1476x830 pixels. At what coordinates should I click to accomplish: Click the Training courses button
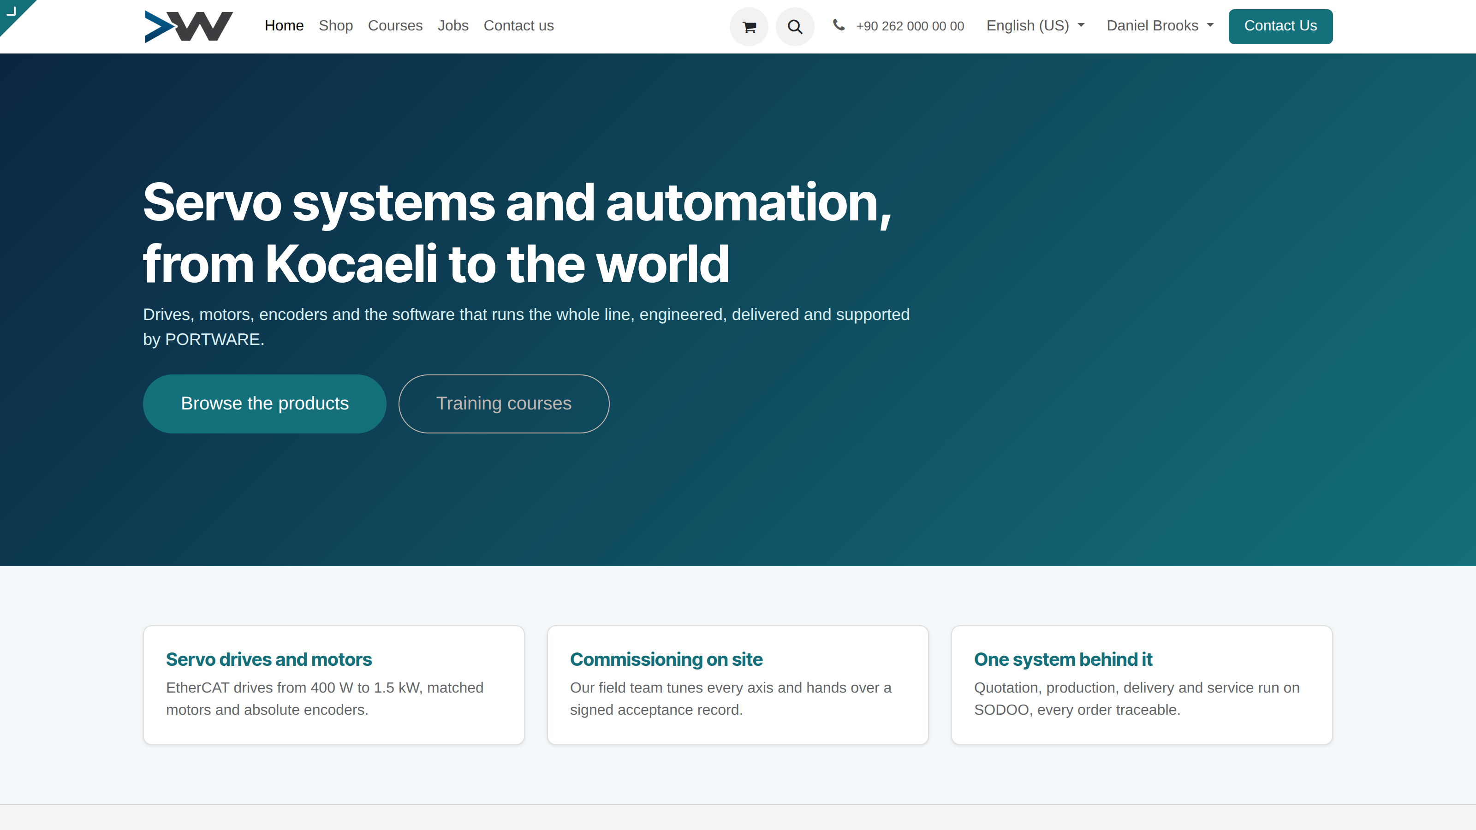point(504,404)
